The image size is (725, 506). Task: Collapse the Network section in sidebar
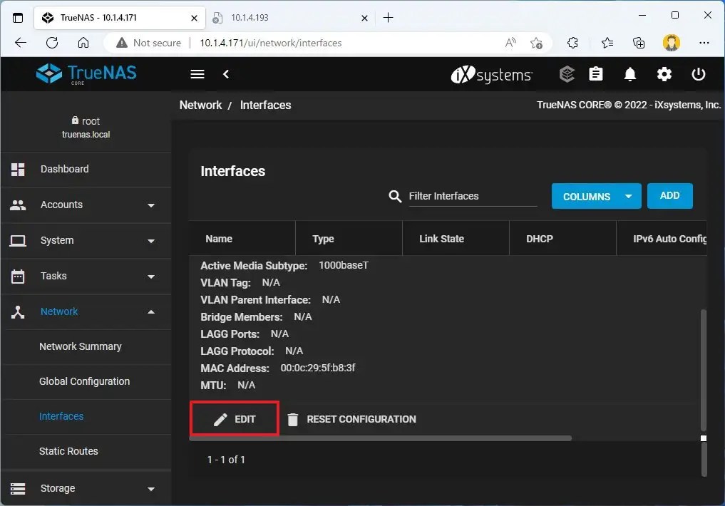point(58,311)
